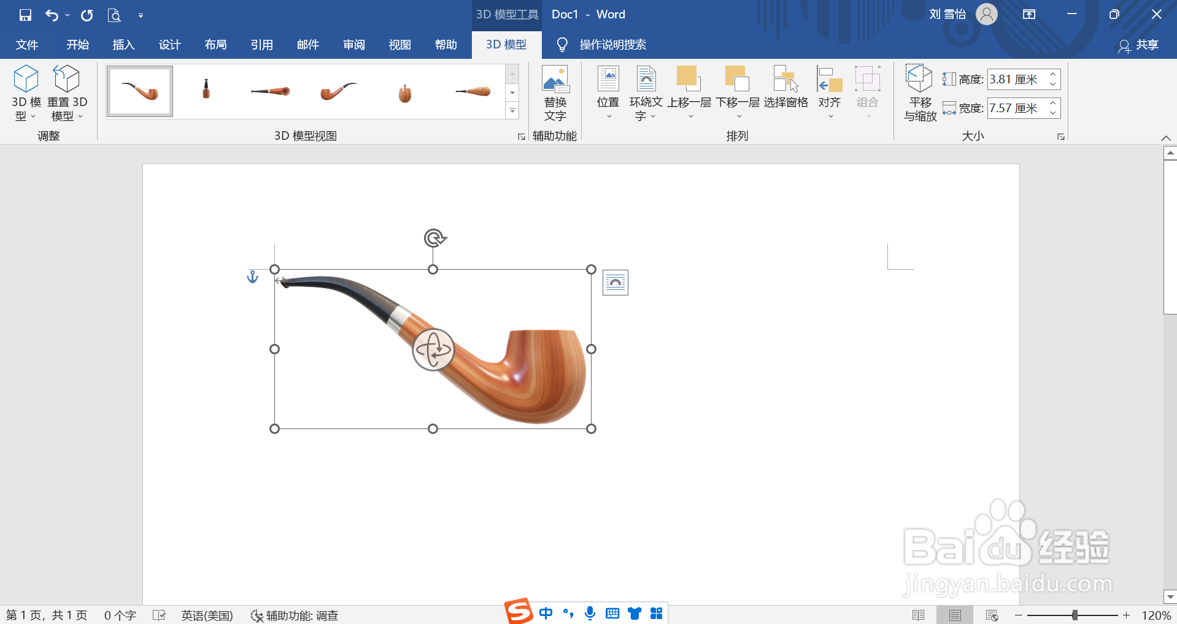Undo last action in quick access toolbar

[x=52, y=15]
